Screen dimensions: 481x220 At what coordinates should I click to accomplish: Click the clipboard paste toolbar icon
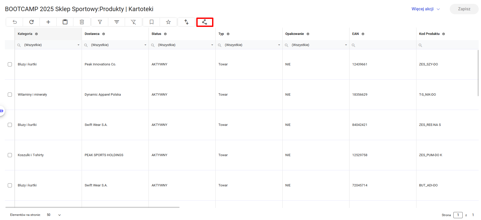tap(65, 22)
